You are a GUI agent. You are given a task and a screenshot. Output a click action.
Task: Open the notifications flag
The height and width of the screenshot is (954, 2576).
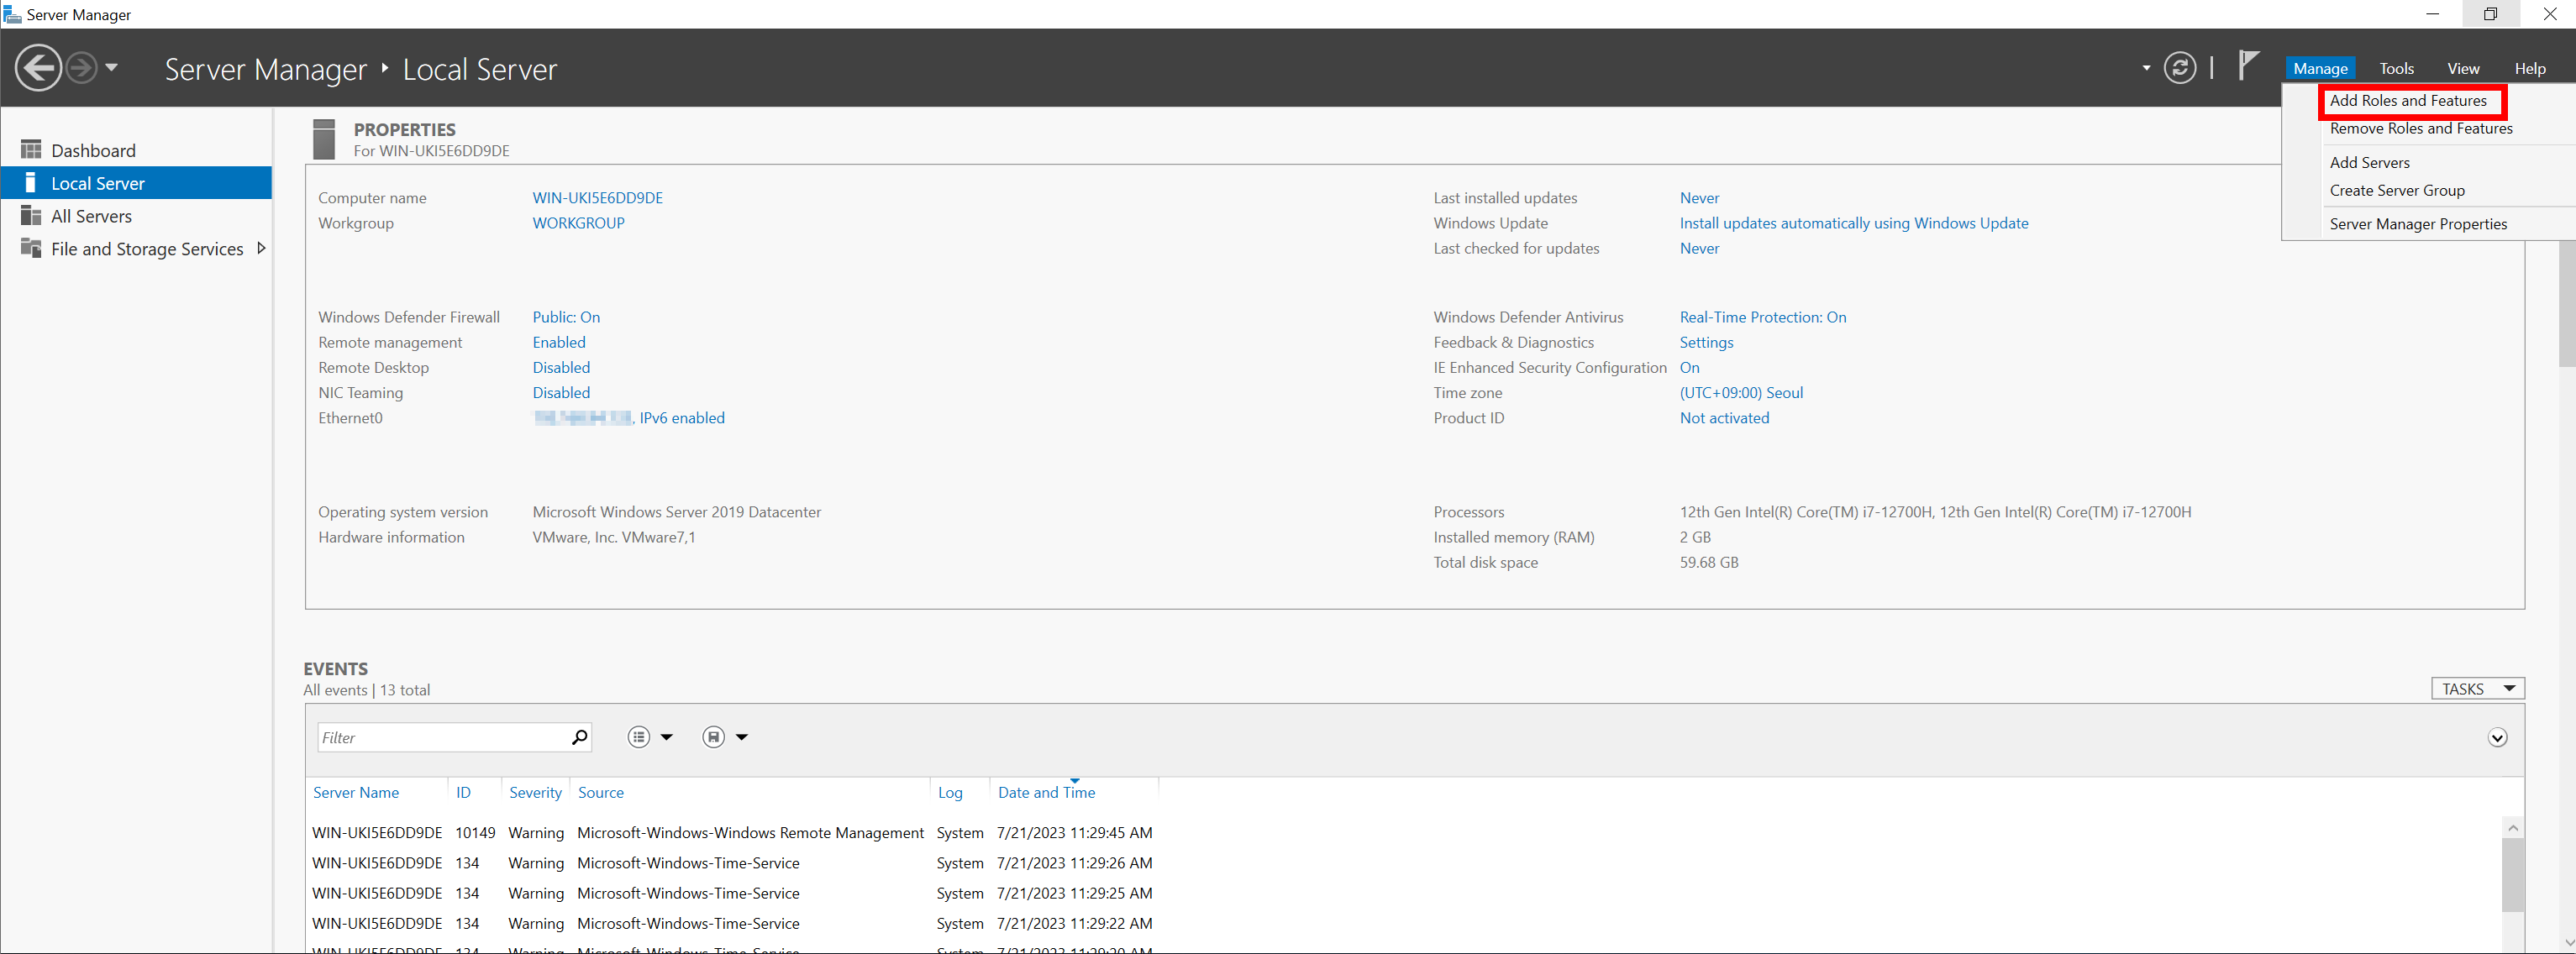point(2247,66)
